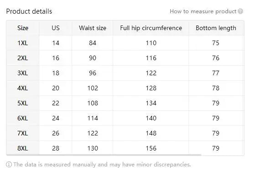Click waist value 130 in 8XL row
Image resolution: width=255 pixels, height=176 pixels.
coord(93,148)
